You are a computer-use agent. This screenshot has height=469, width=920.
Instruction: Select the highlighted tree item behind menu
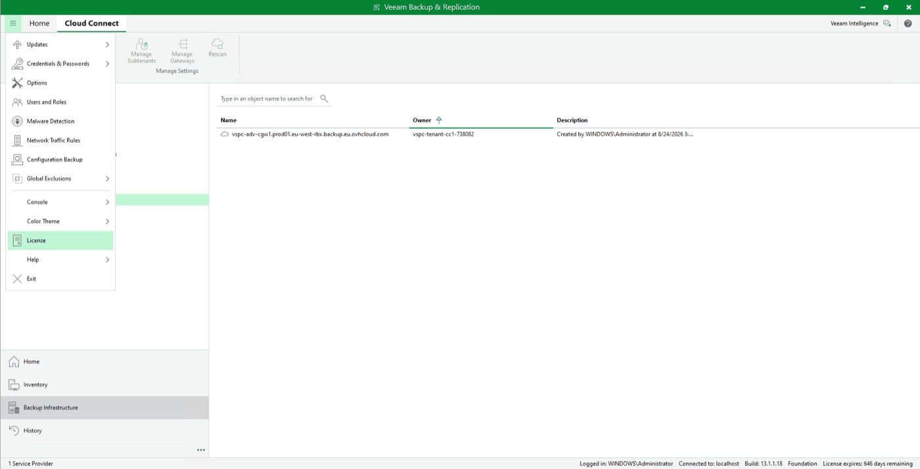click(162, 200)
